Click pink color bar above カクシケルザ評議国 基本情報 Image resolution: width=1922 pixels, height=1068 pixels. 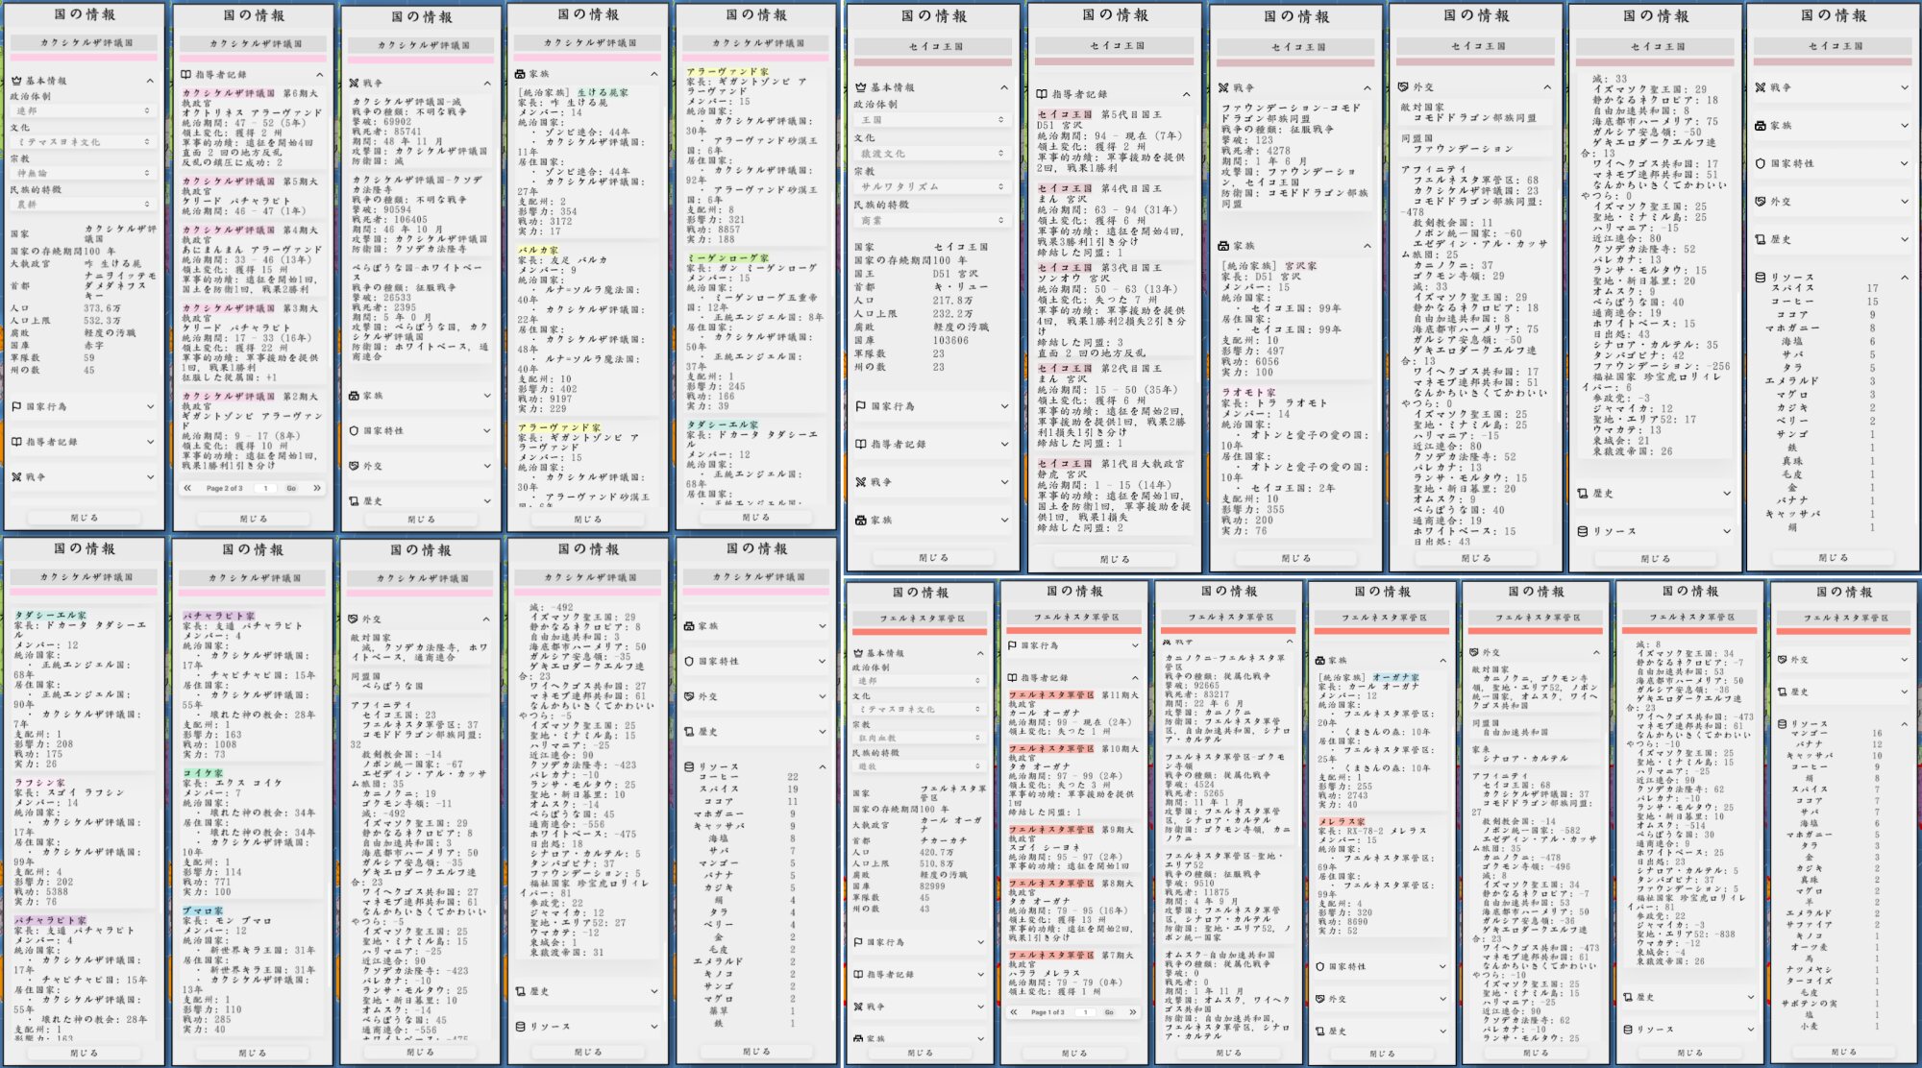click(84, 58)
